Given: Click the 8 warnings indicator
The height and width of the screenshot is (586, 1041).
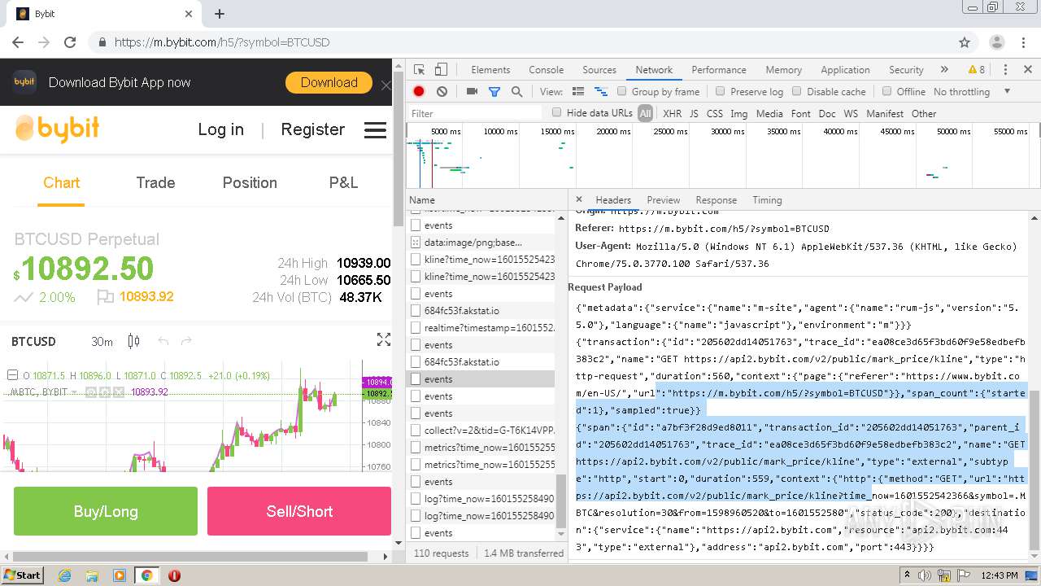Looking at the screenshot, I should tap(976, 70).
